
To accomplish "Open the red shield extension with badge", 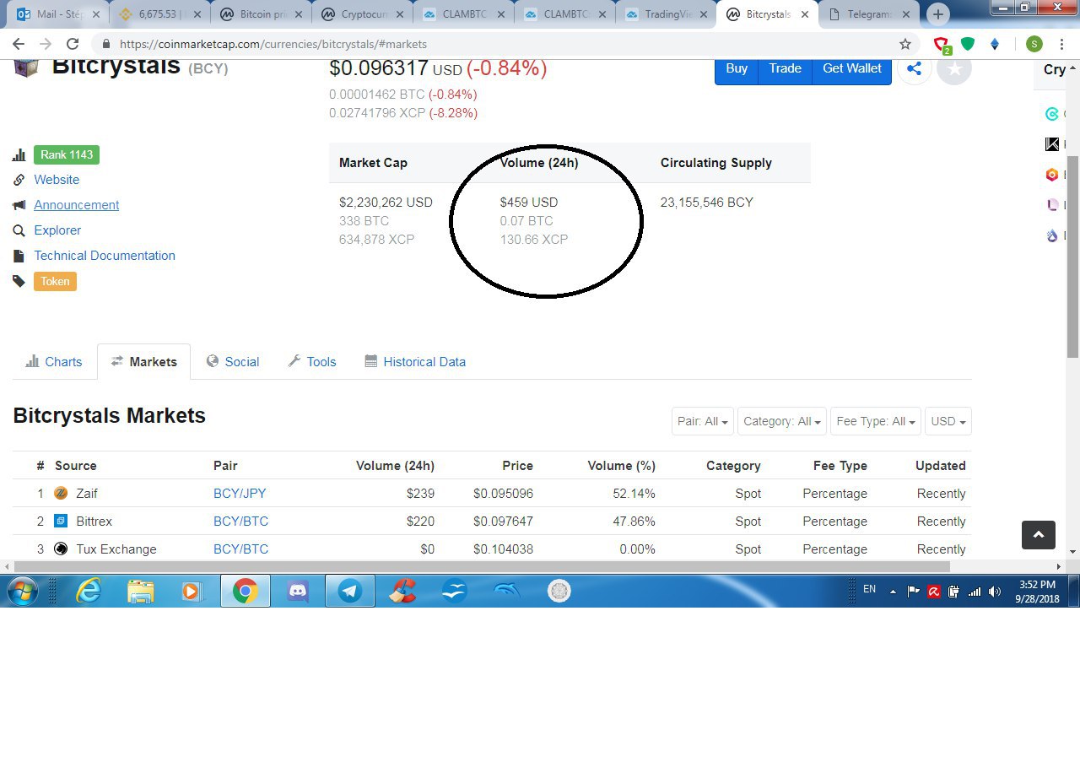I will (942, 45).
